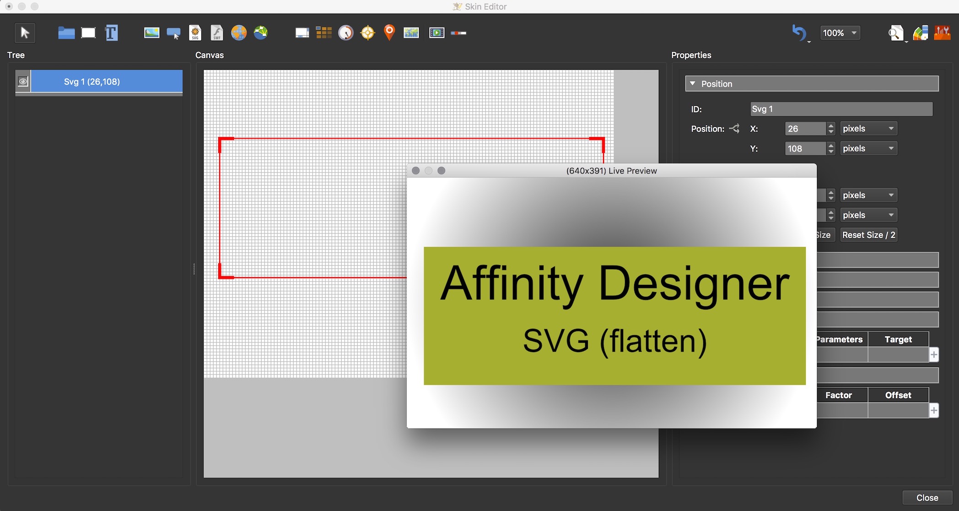This screenshot has width=959, height=511.
Task: Add a seekbar element
Action: tap(458, 33)
